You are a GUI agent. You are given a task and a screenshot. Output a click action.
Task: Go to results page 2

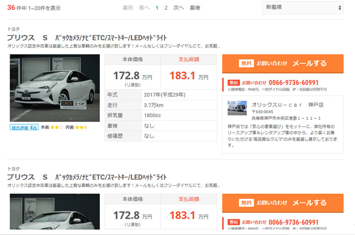(166, 8)
